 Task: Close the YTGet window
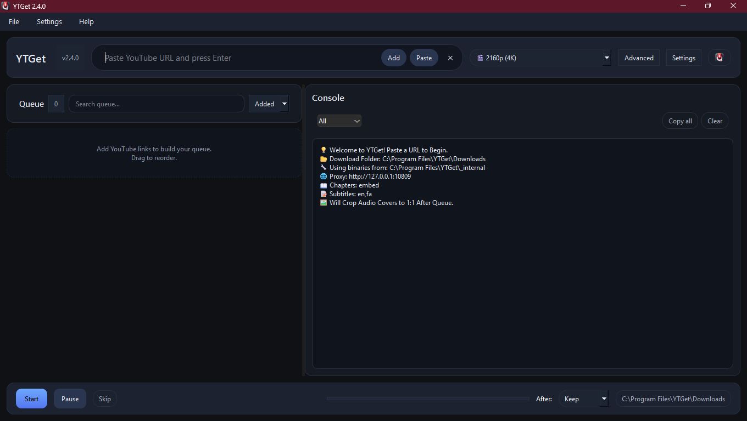[733, 6]
